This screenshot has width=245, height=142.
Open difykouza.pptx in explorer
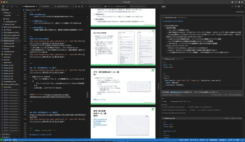(x=9, y=46)
